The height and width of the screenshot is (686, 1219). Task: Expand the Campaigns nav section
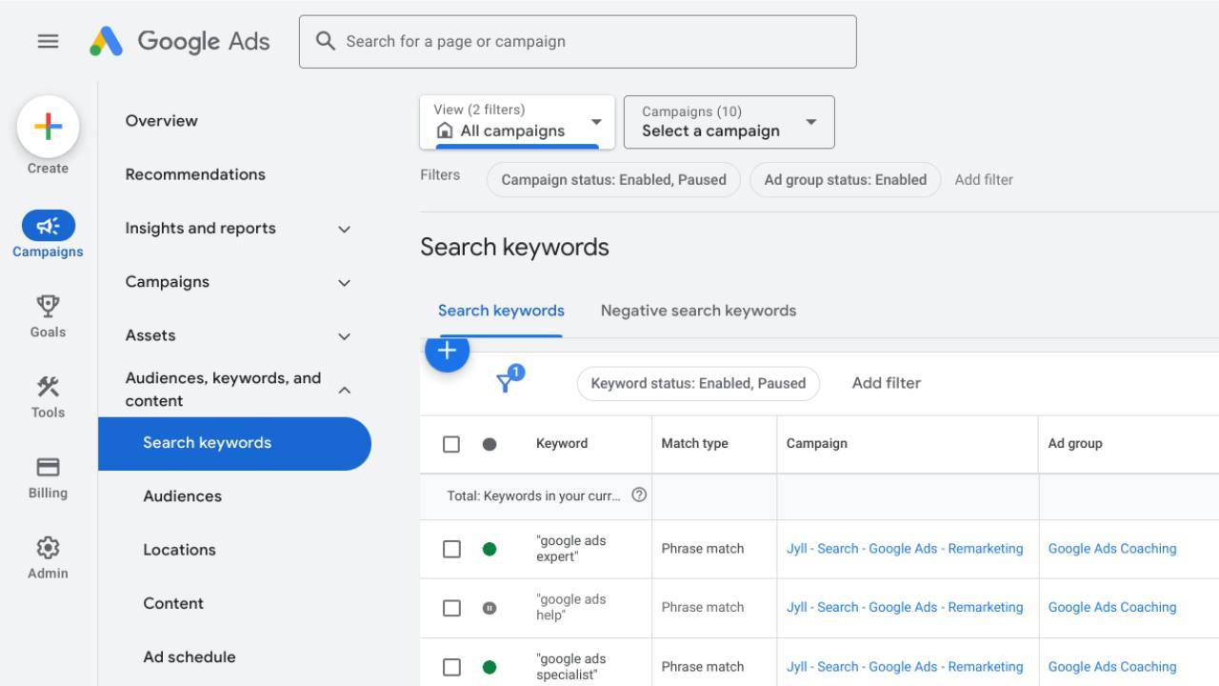click(x=345, y=282)
